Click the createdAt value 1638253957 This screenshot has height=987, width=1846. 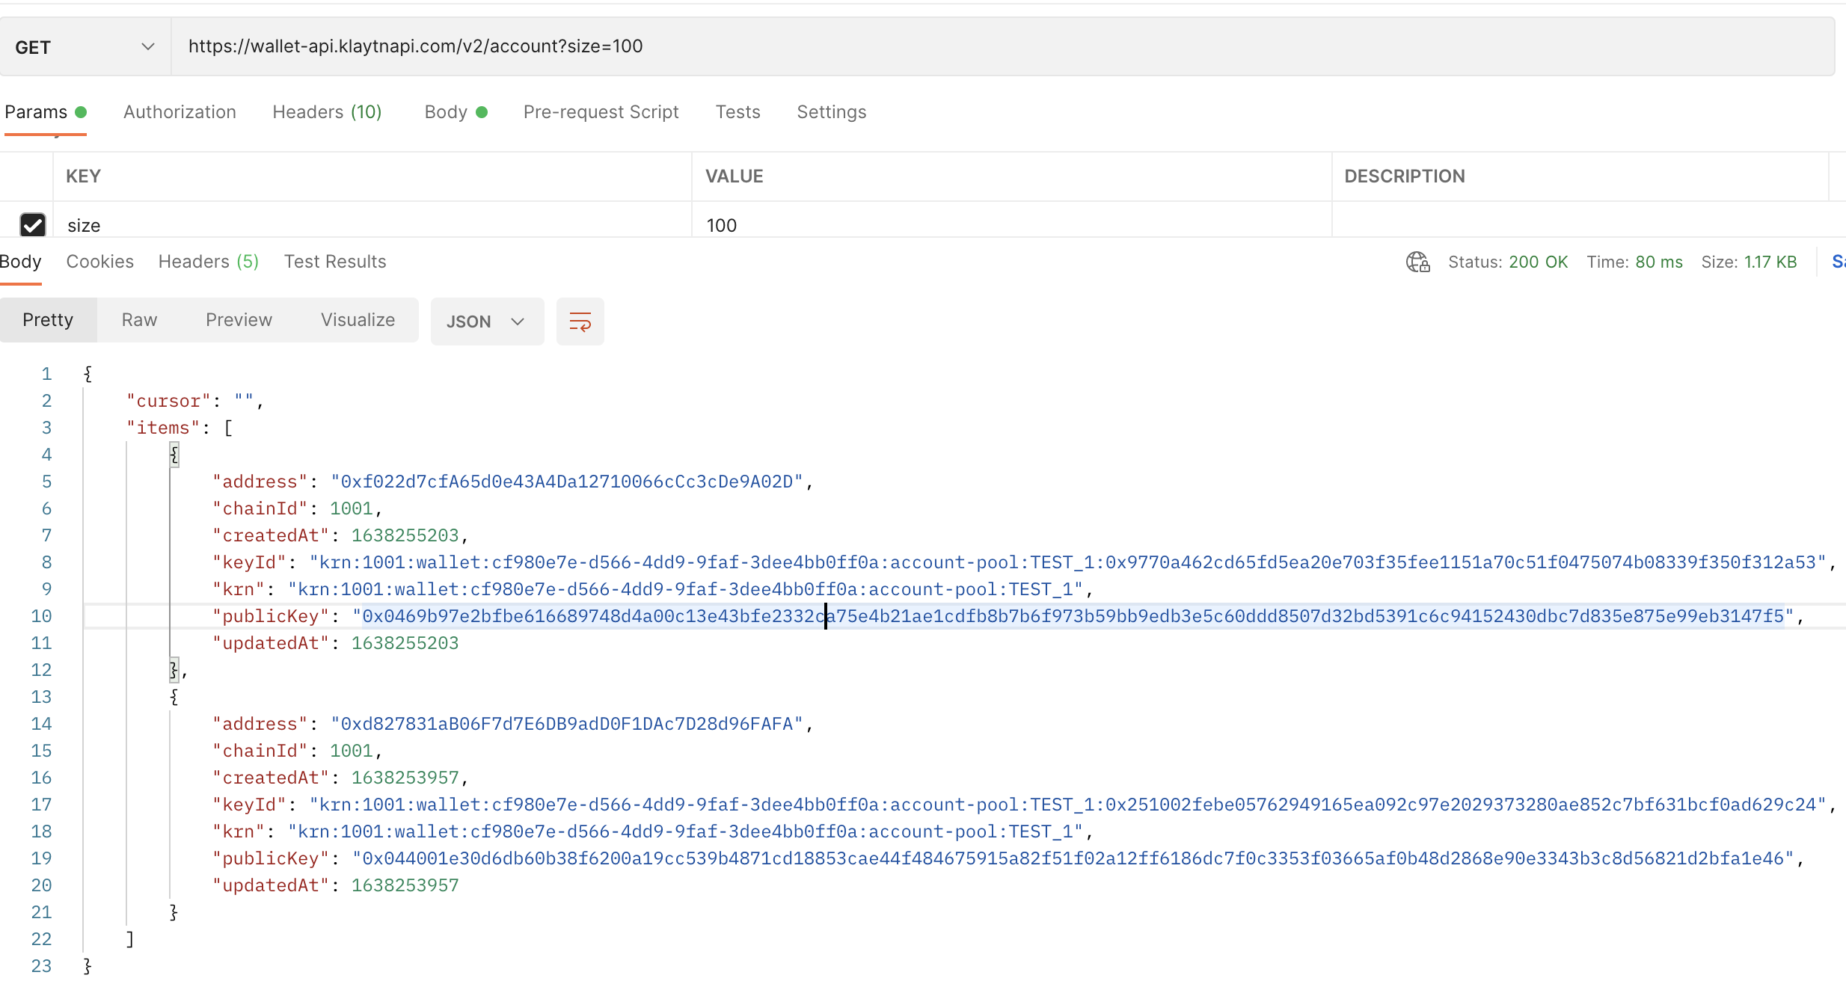[x=405, y=778]
